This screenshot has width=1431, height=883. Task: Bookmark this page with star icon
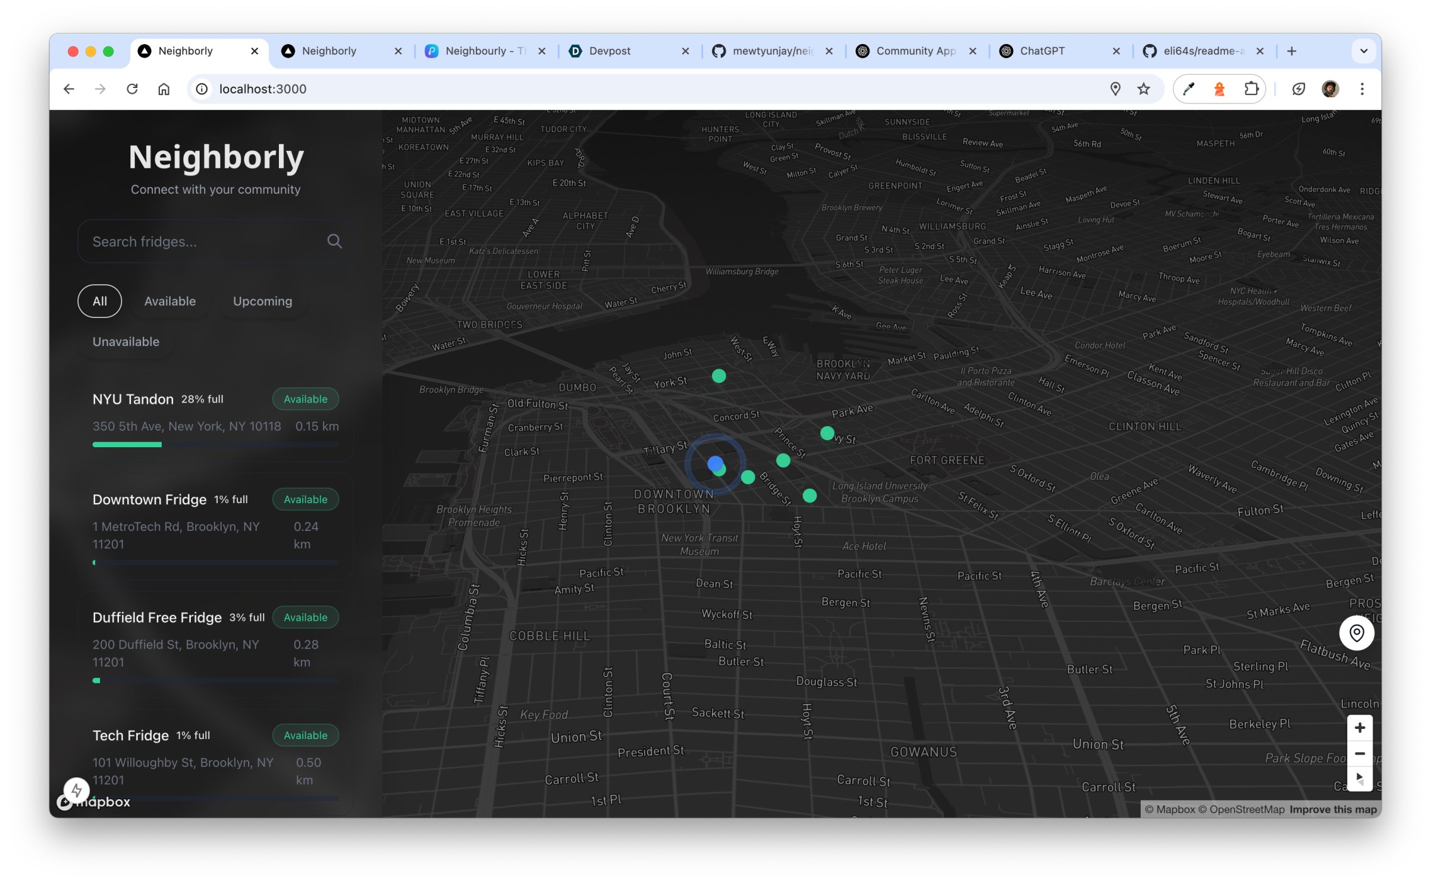coord(1143,89)
